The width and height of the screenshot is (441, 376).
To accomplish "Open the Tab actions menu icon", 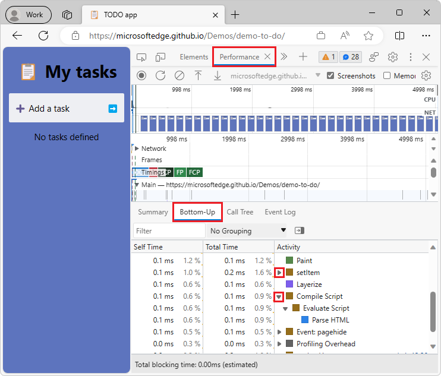I will pyautogui.click(x=67, y=15).
